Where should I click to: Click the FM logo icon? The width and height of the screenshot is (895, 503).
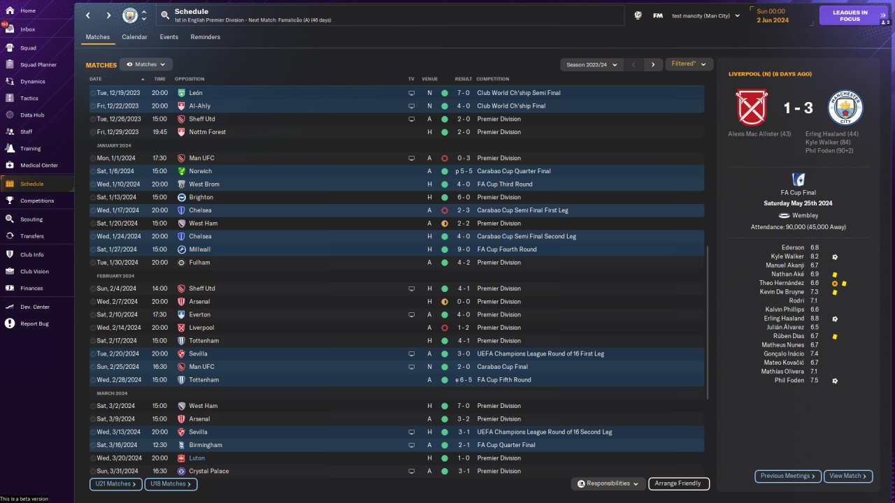658,15
